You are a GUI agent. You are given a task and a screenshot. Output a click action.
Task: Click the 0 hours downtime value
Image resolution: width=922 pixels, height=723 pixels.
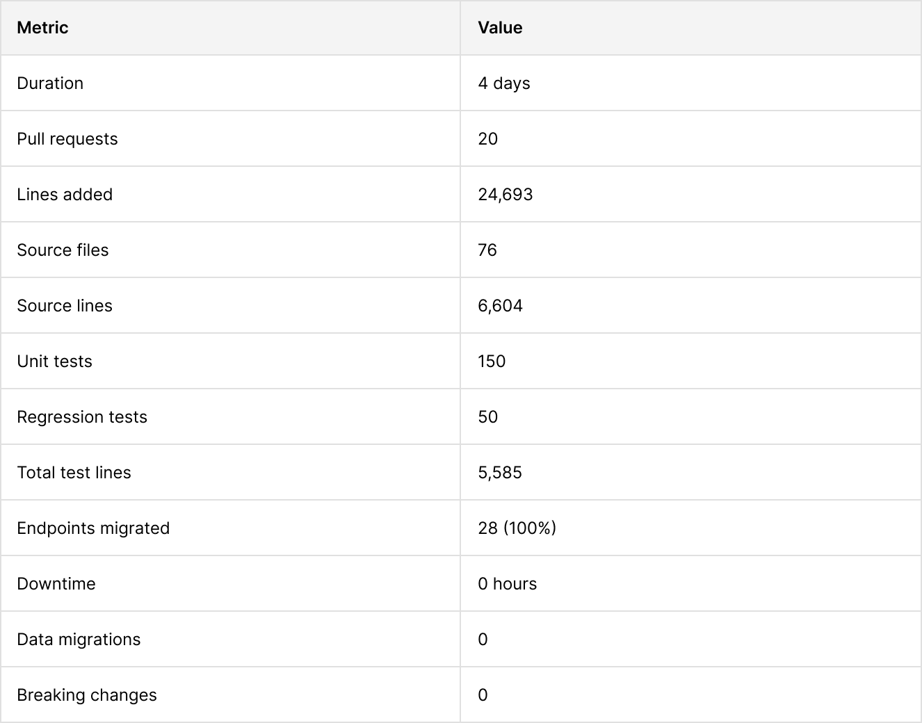click(x=508, y=584)
